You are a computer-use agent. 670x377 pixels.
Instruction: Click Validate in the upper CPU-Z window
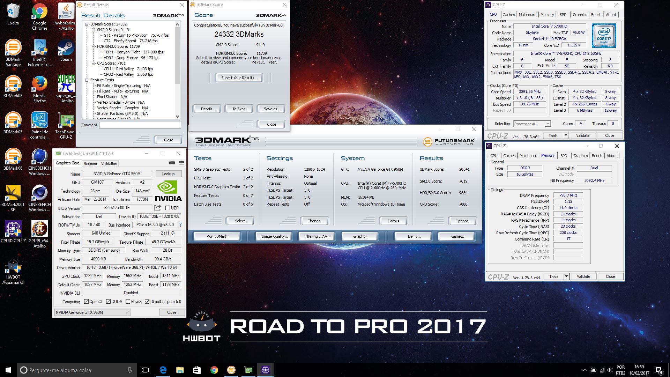(583, 135)
